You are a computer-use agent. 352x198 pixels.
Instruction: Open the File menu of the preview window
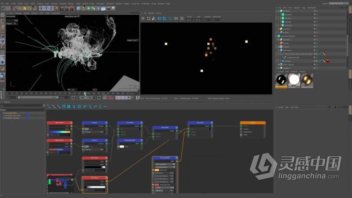[145, 13]
